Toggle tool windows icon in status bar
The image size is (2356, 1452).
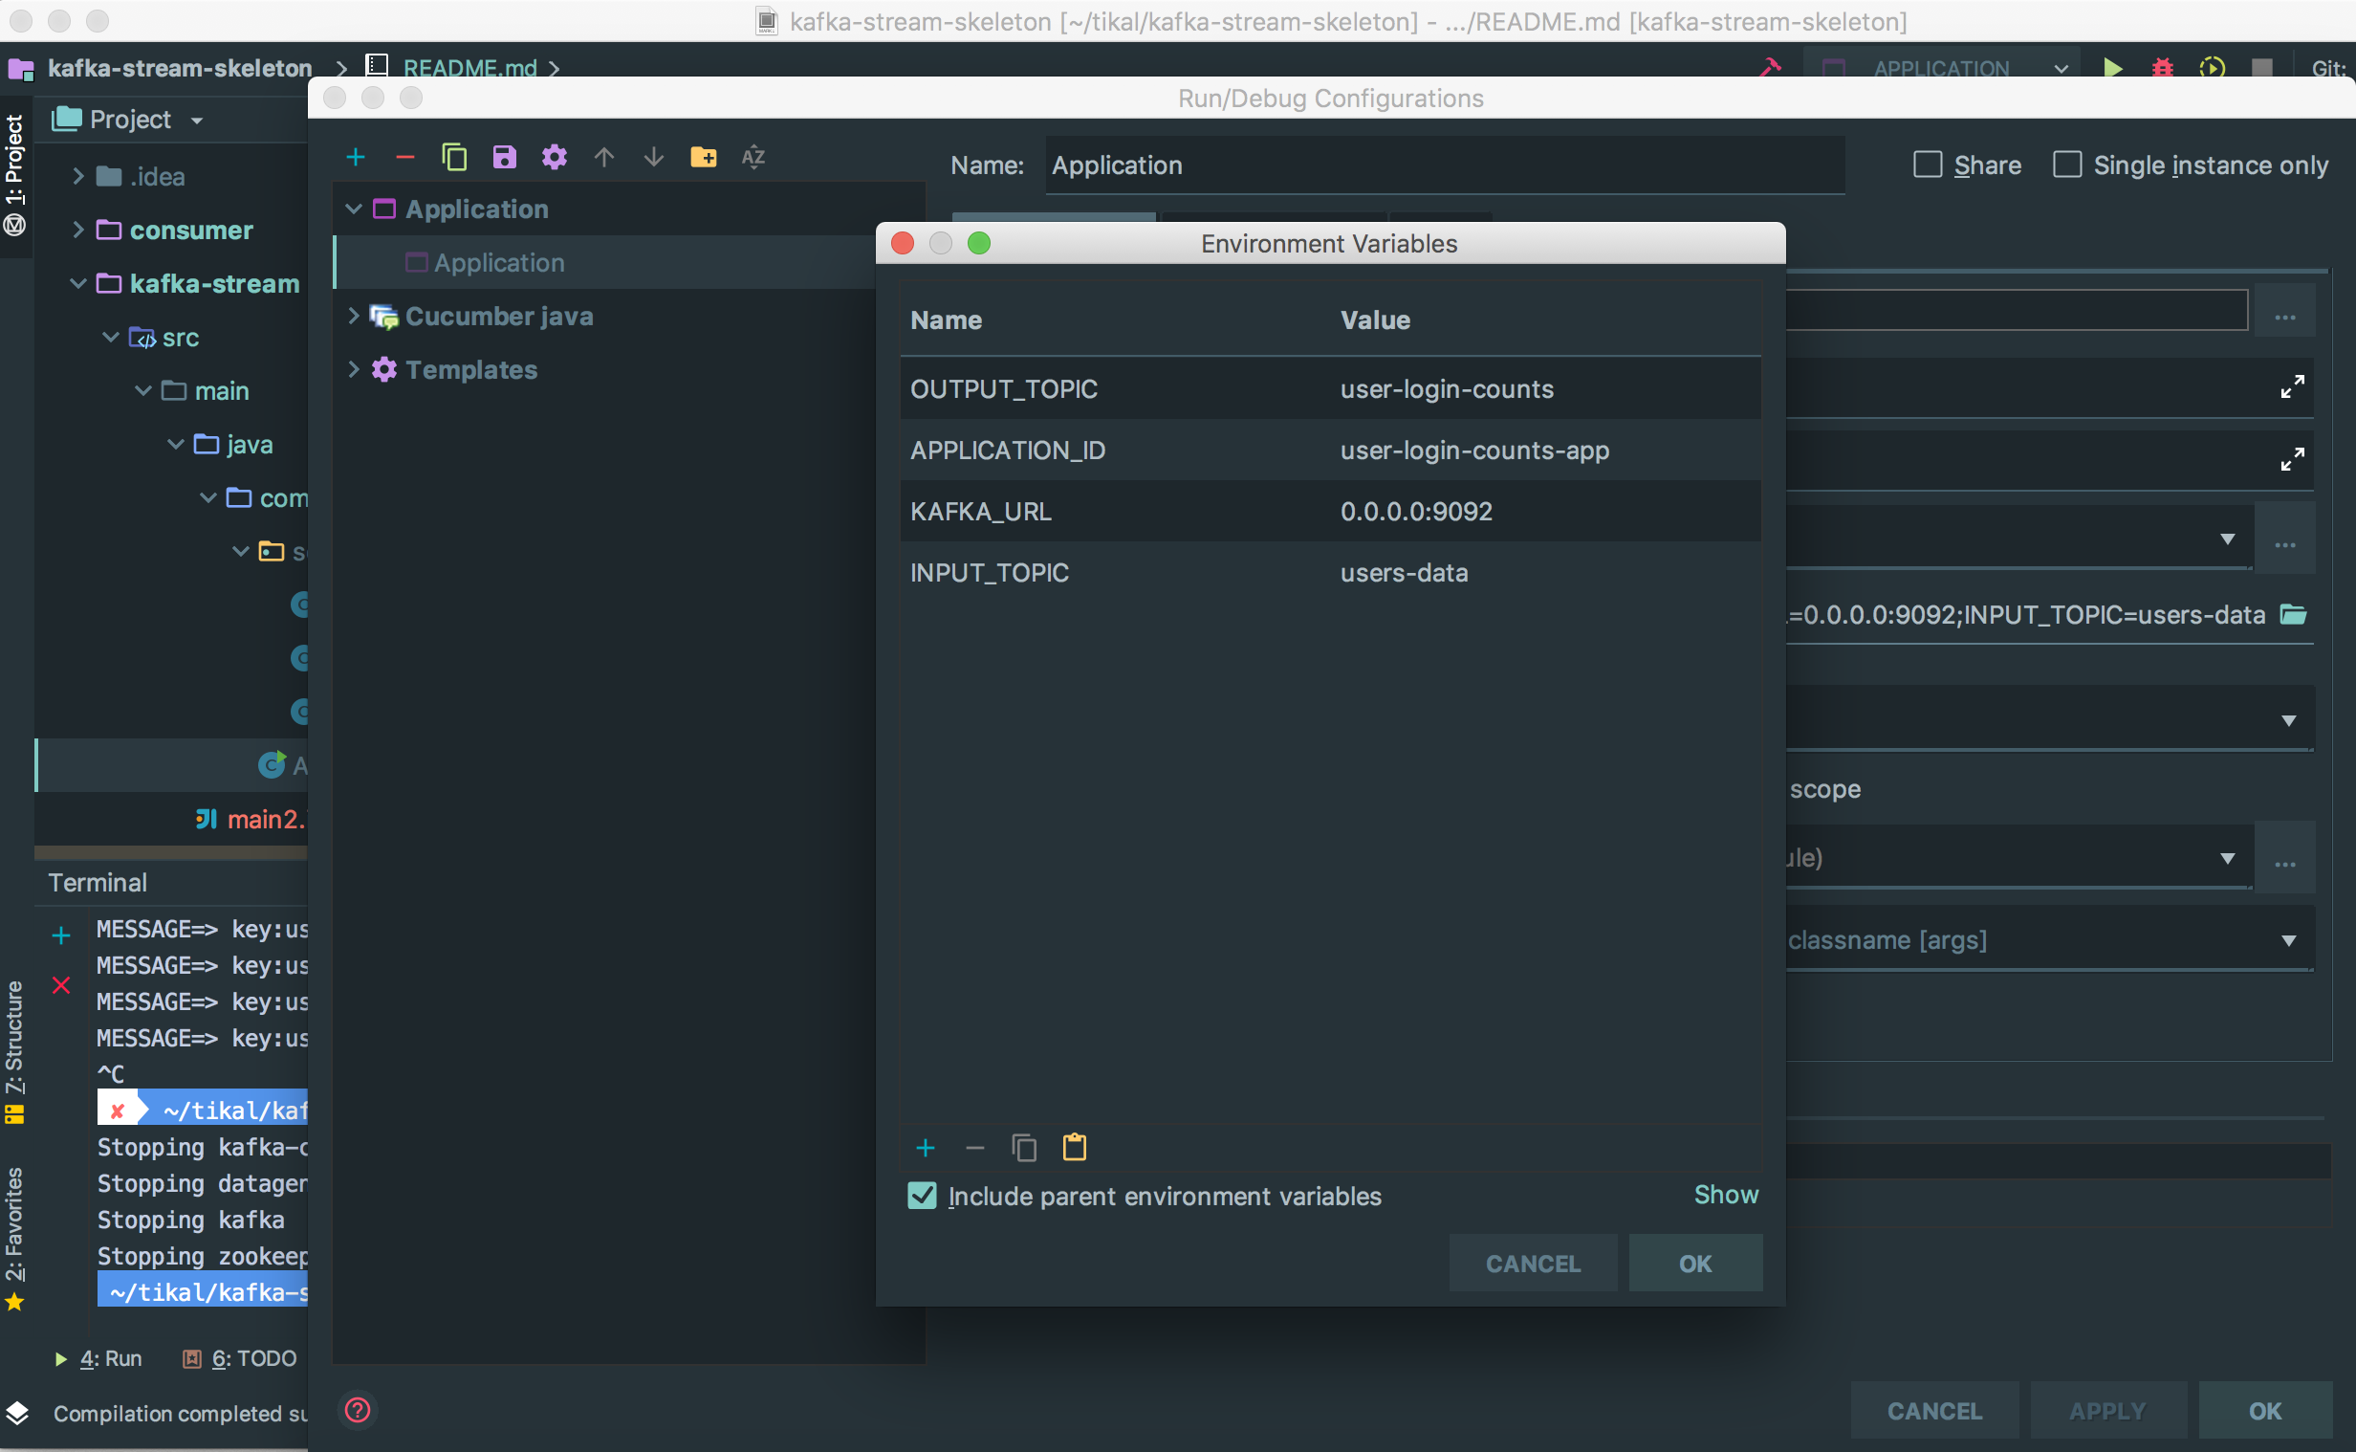coord(17,1413)
